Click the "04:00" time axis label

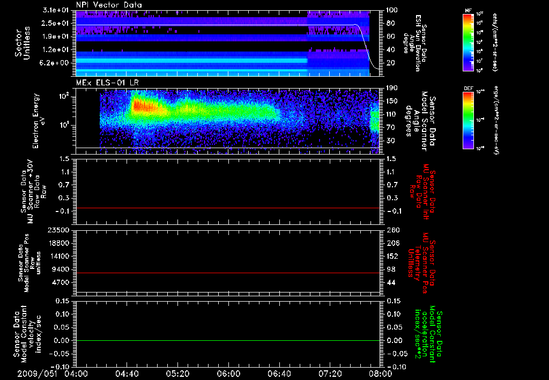[x=76, y=374]
